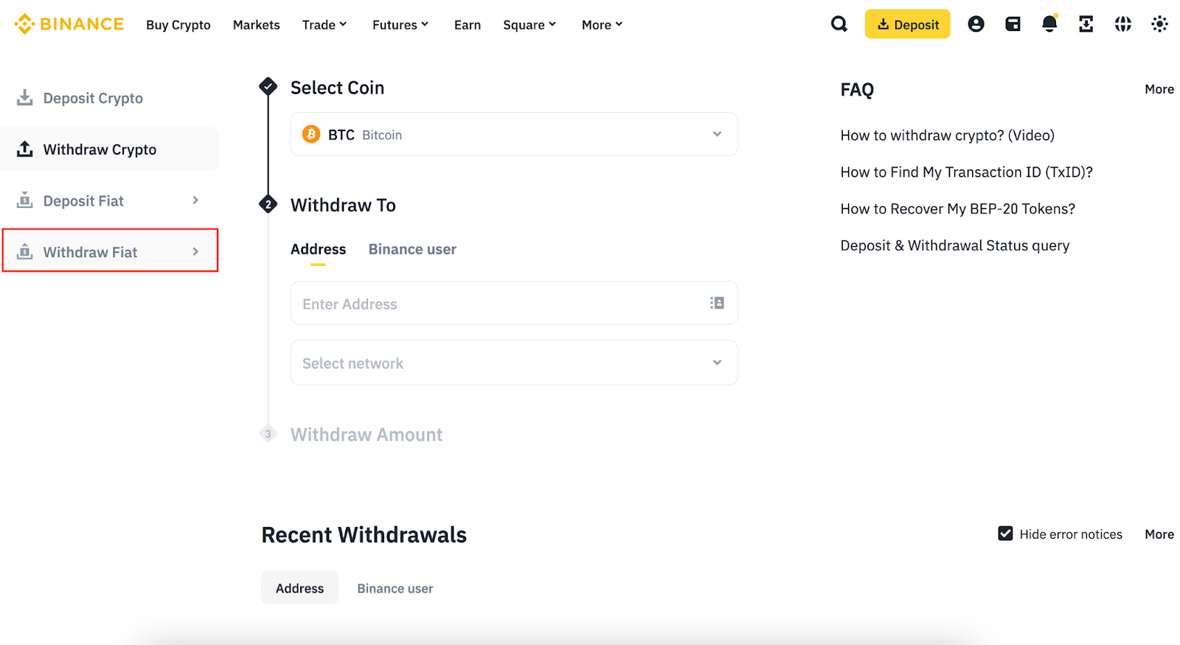The height and width of the screenshot is (645, 1180).
Task: Click the Enter Address input field
Action: click(514, 303)
